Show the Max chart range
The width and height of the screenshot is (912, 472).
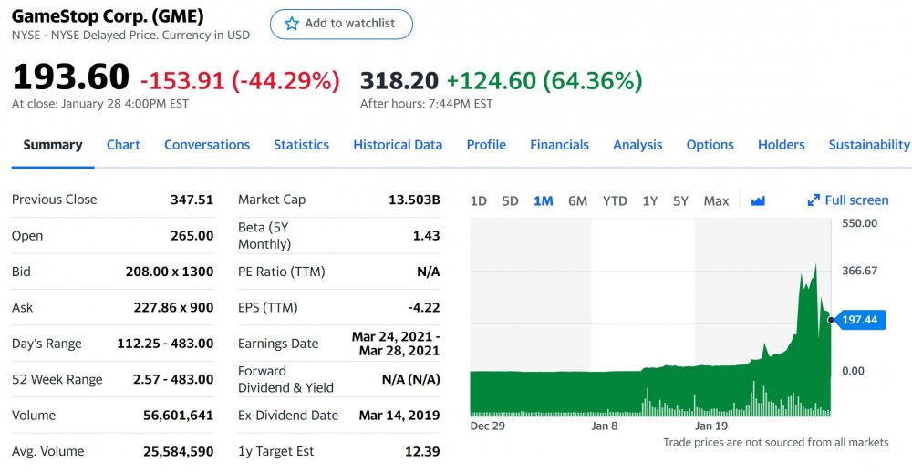pos(716,200)
